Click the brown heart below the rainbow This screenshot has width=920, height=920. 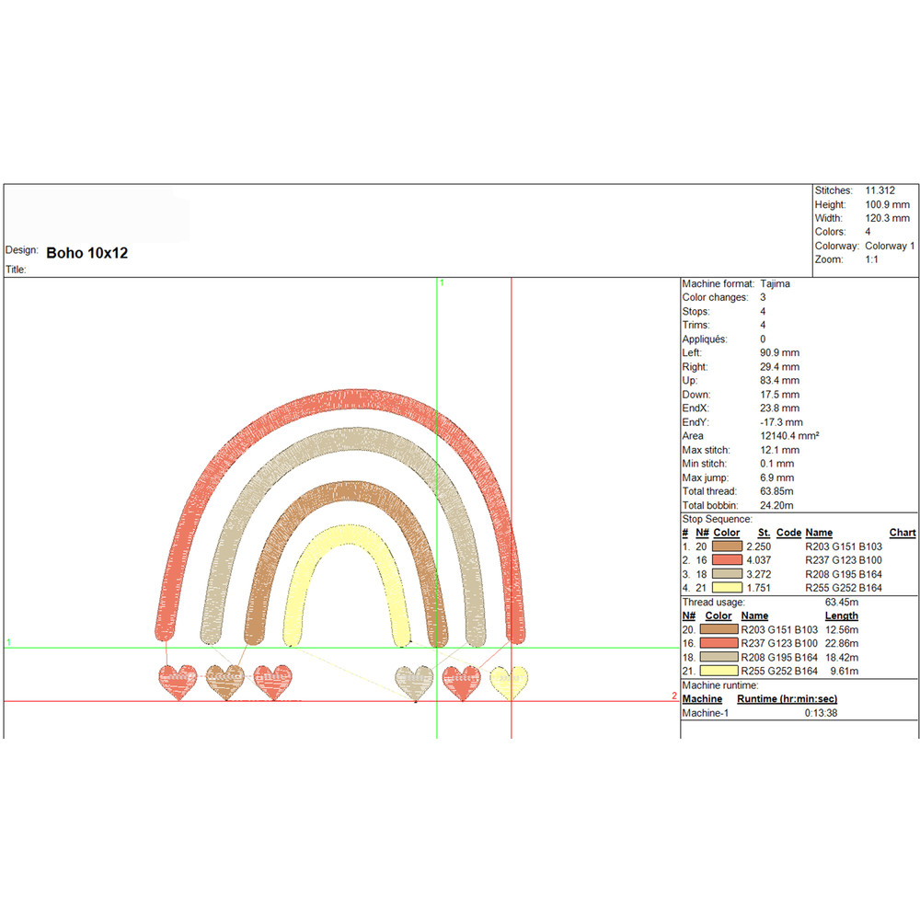click(224, 682)
